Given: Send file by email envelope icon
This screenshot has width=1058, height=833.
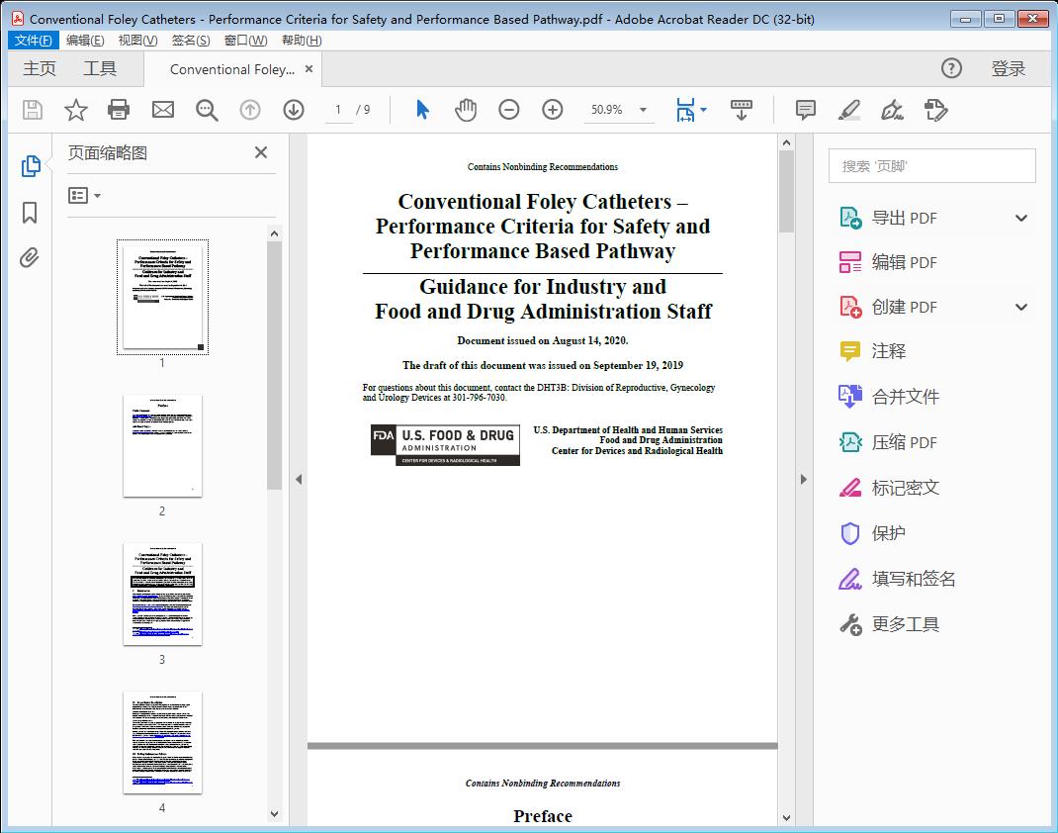Looking at the screenshot, I should (x=162, y=110).
